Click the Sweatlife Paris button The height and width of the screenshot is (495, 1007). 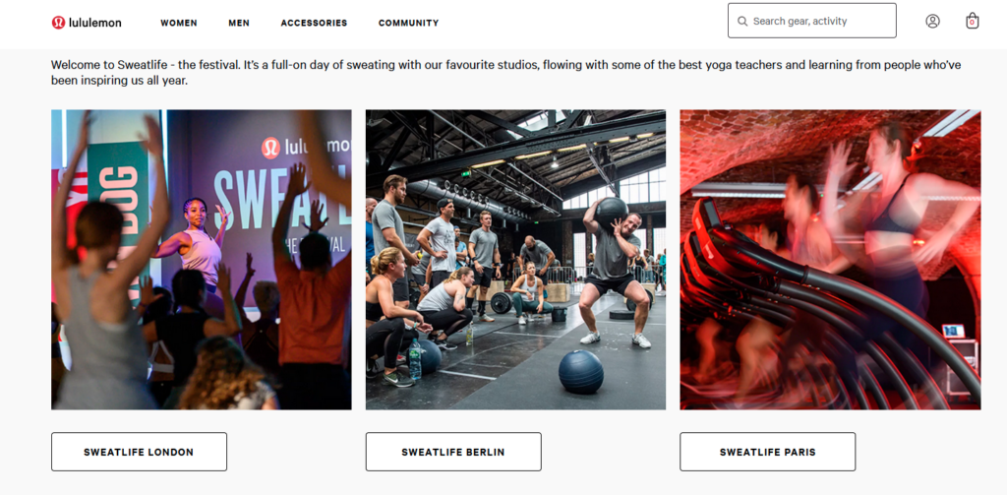click(767, 452)
